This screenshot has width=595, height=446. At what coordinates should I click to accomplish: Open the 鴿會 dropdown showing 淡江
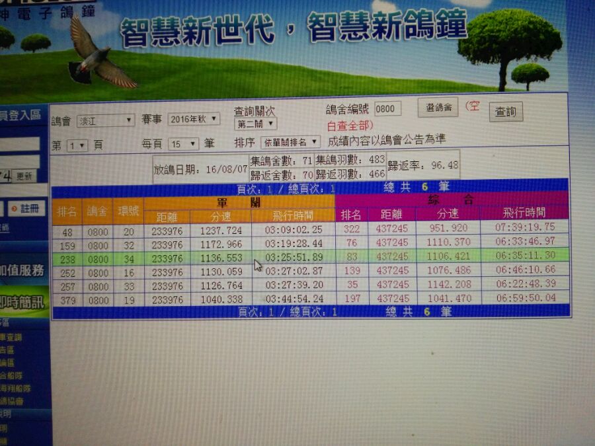tap(106, 121)
